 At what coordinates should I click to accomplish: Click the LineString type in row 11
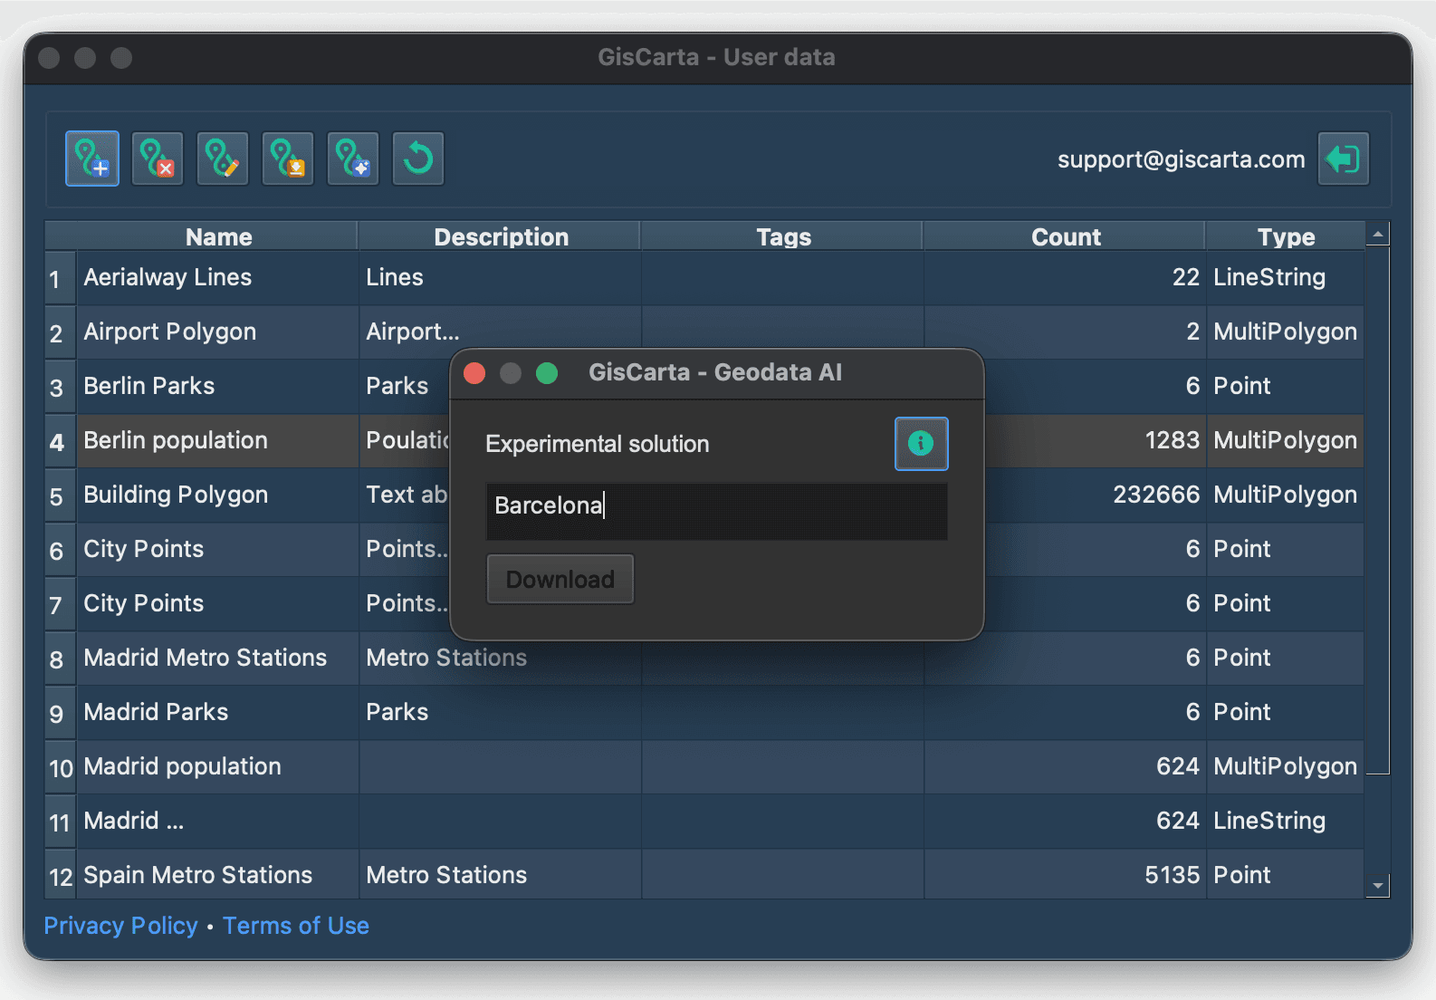[x=1269, y=821]
